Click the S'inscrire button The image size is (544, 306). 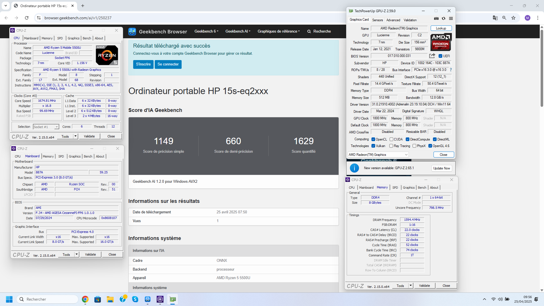click(x=143, y=64)
